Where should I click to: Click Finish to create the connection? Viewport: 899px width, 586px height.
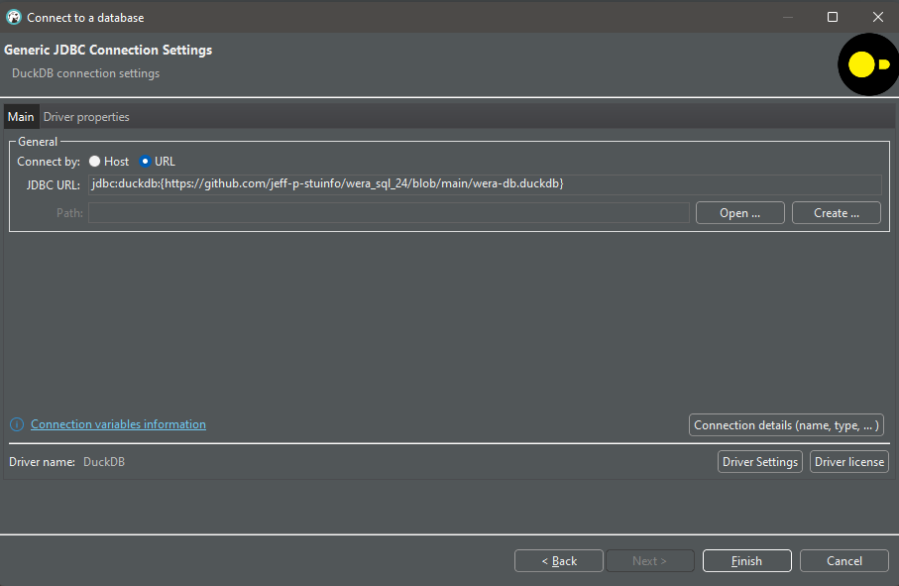tap(746, 561)
